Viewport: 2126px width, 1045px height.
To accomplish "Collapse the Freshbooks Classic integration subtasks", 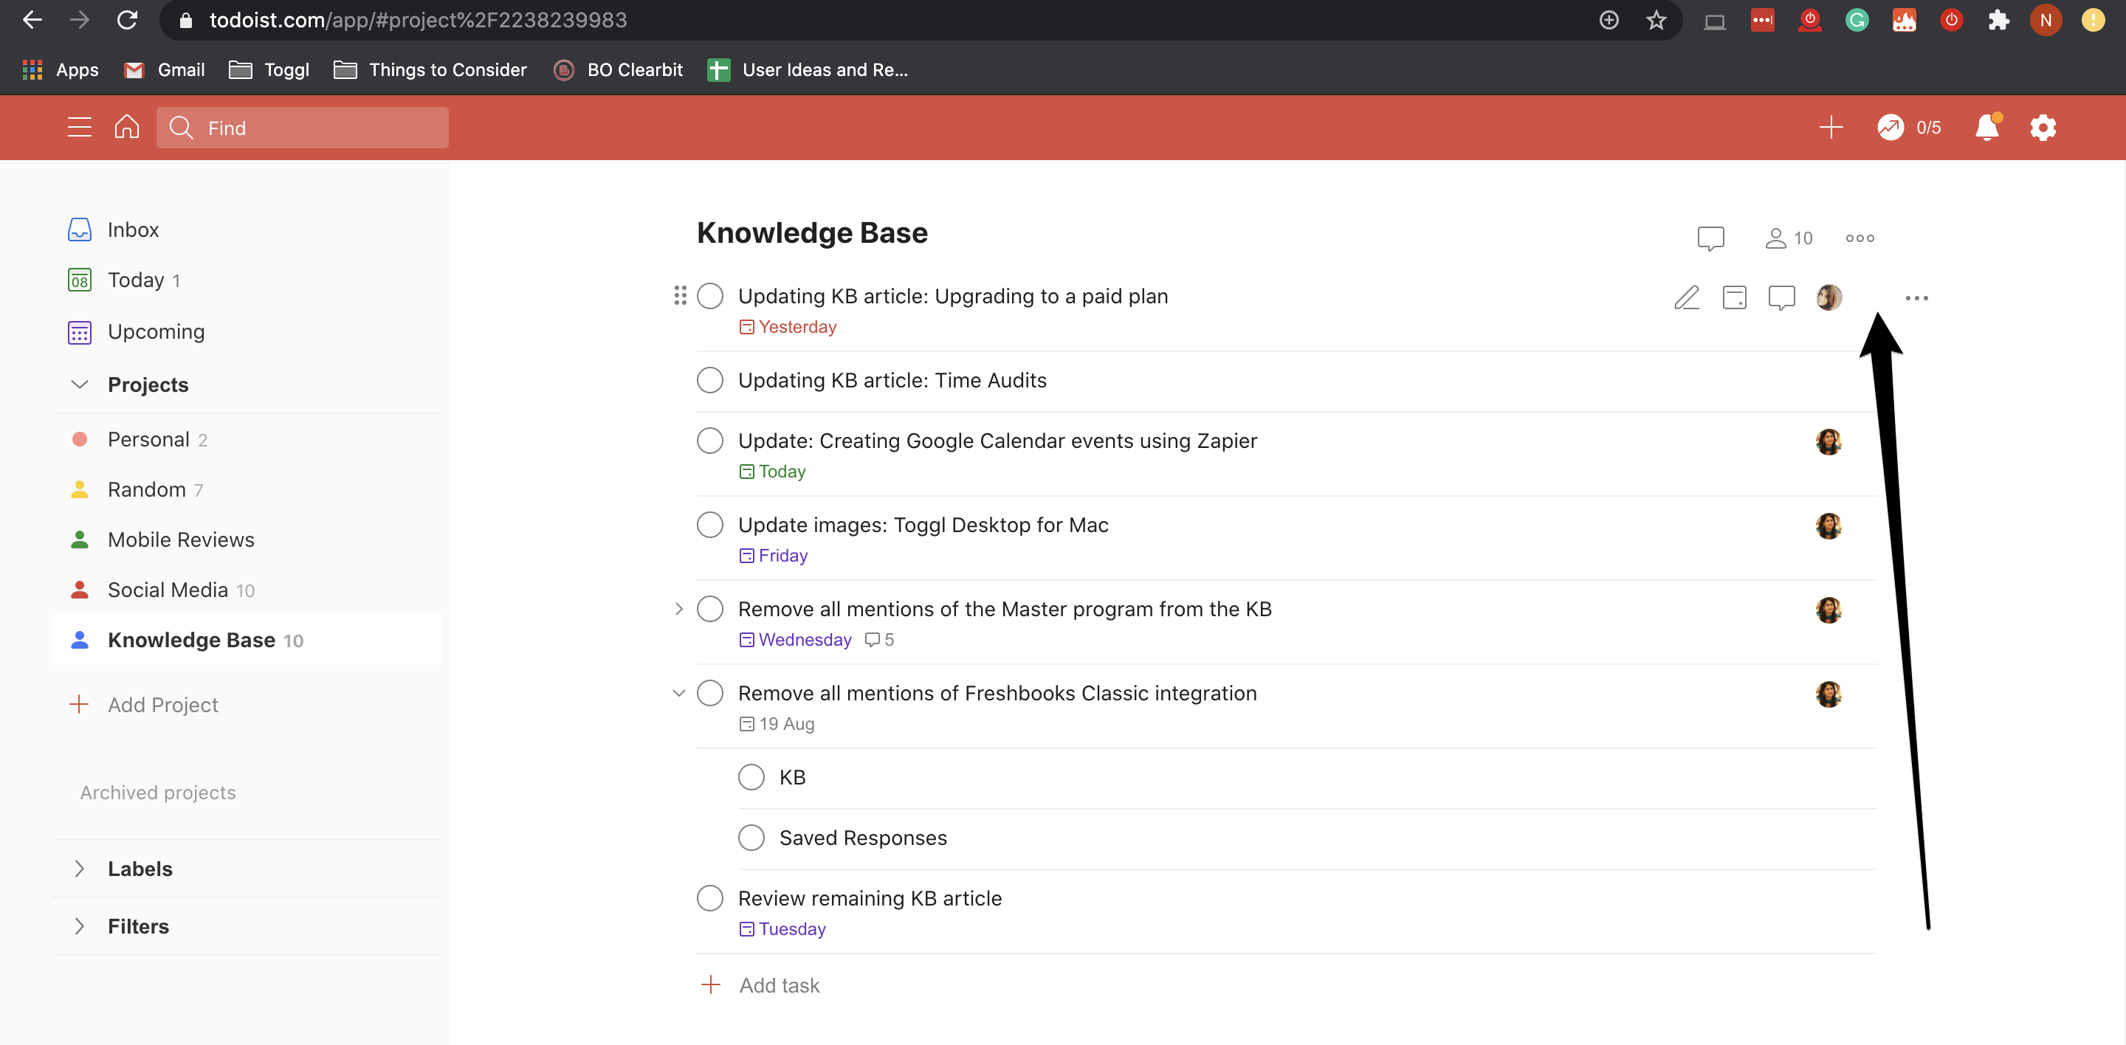I will click(x=678, y=693).
